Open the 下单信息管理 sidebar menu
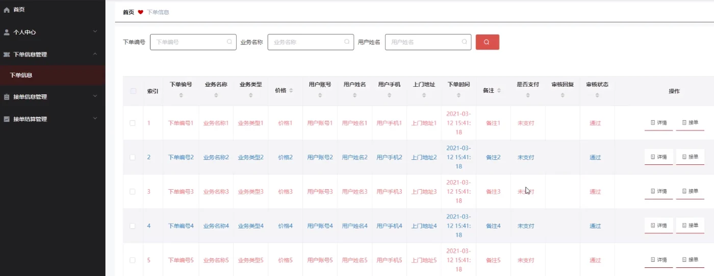714x276 pixels. point(53,55)
